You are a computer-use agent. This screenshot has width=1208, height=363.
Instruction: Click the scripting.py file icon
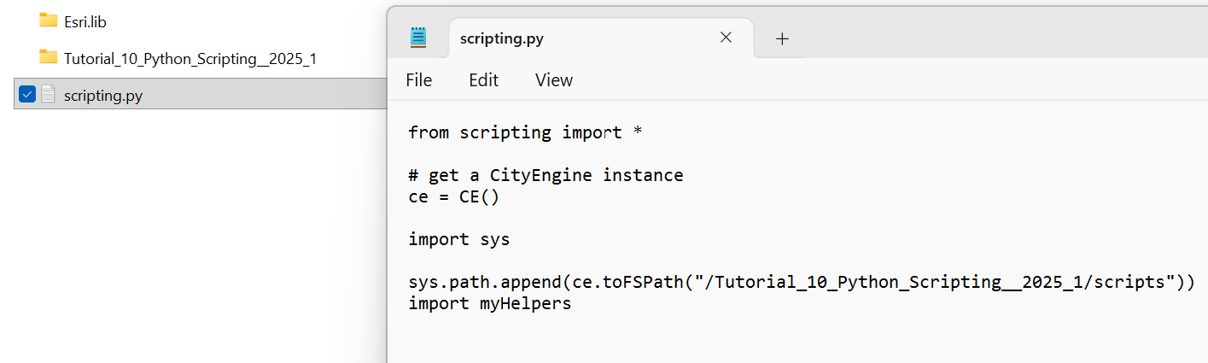(x=49, y=94)
